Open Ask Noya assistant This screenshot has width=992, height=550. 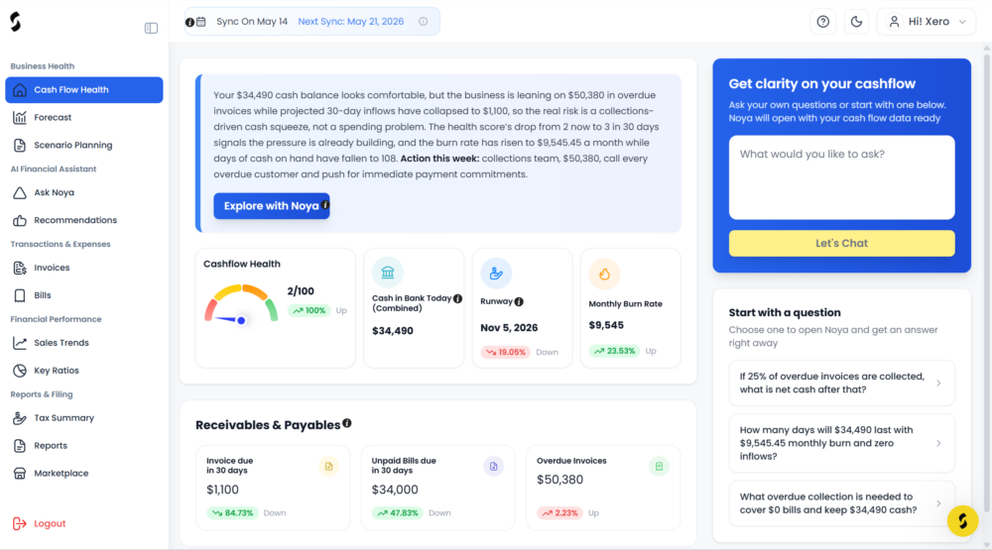click(84, 193)
